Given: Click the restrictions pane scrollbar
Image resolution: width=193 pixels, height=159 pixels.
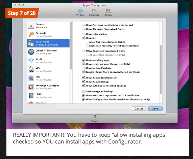Looking at the screenshot, I should (x=161, y=69).
